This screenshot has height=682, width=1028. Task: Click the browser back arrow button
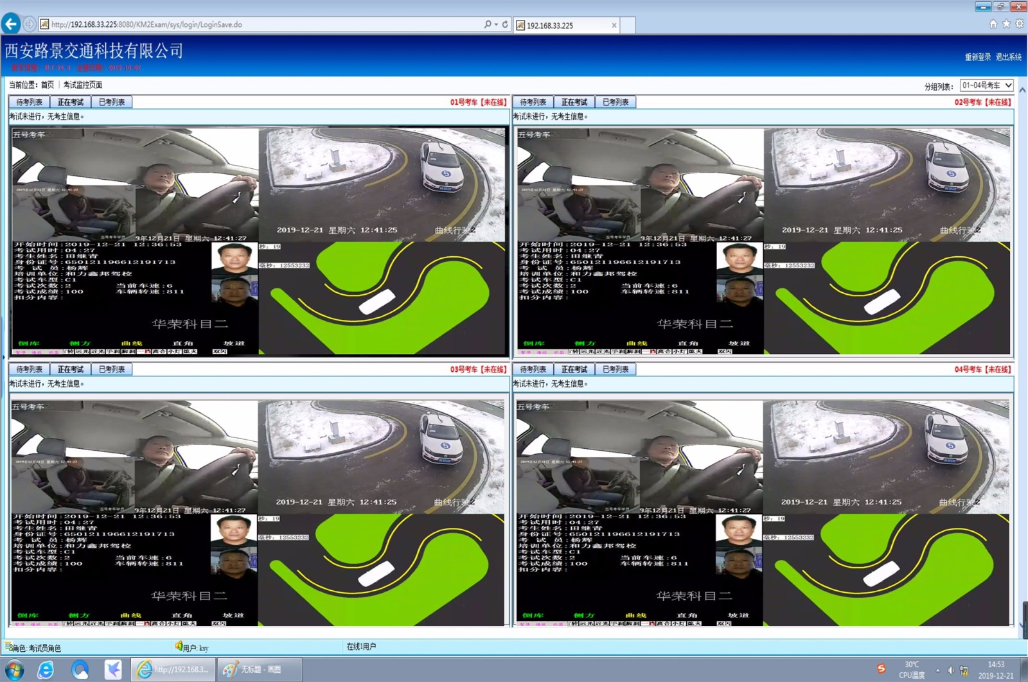click(11, 24)
